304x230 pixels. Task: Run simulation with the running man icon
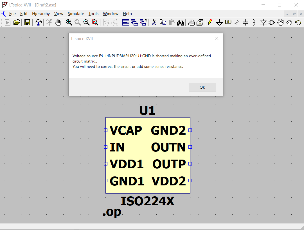(49, 22)
